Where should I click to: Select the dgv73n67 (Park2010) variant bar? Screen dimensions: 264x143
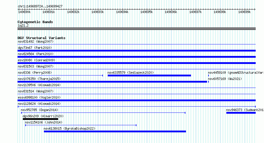pos(136,51)
